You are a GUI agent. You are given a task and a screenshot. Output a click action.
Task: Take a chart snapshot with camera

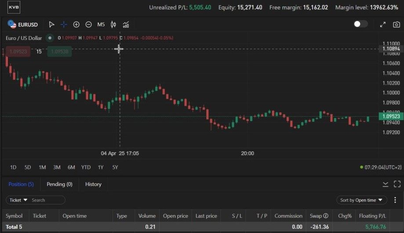point(396,25)
